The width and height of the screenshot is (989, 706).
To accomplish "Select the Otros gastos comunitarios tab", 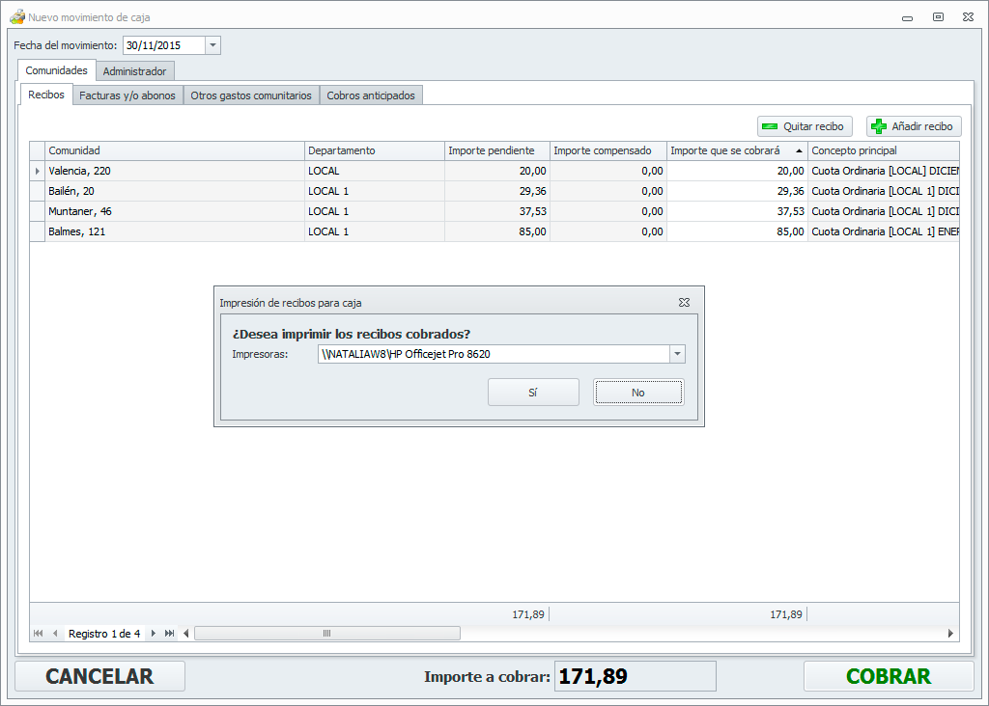I will (x=251, y=95).
